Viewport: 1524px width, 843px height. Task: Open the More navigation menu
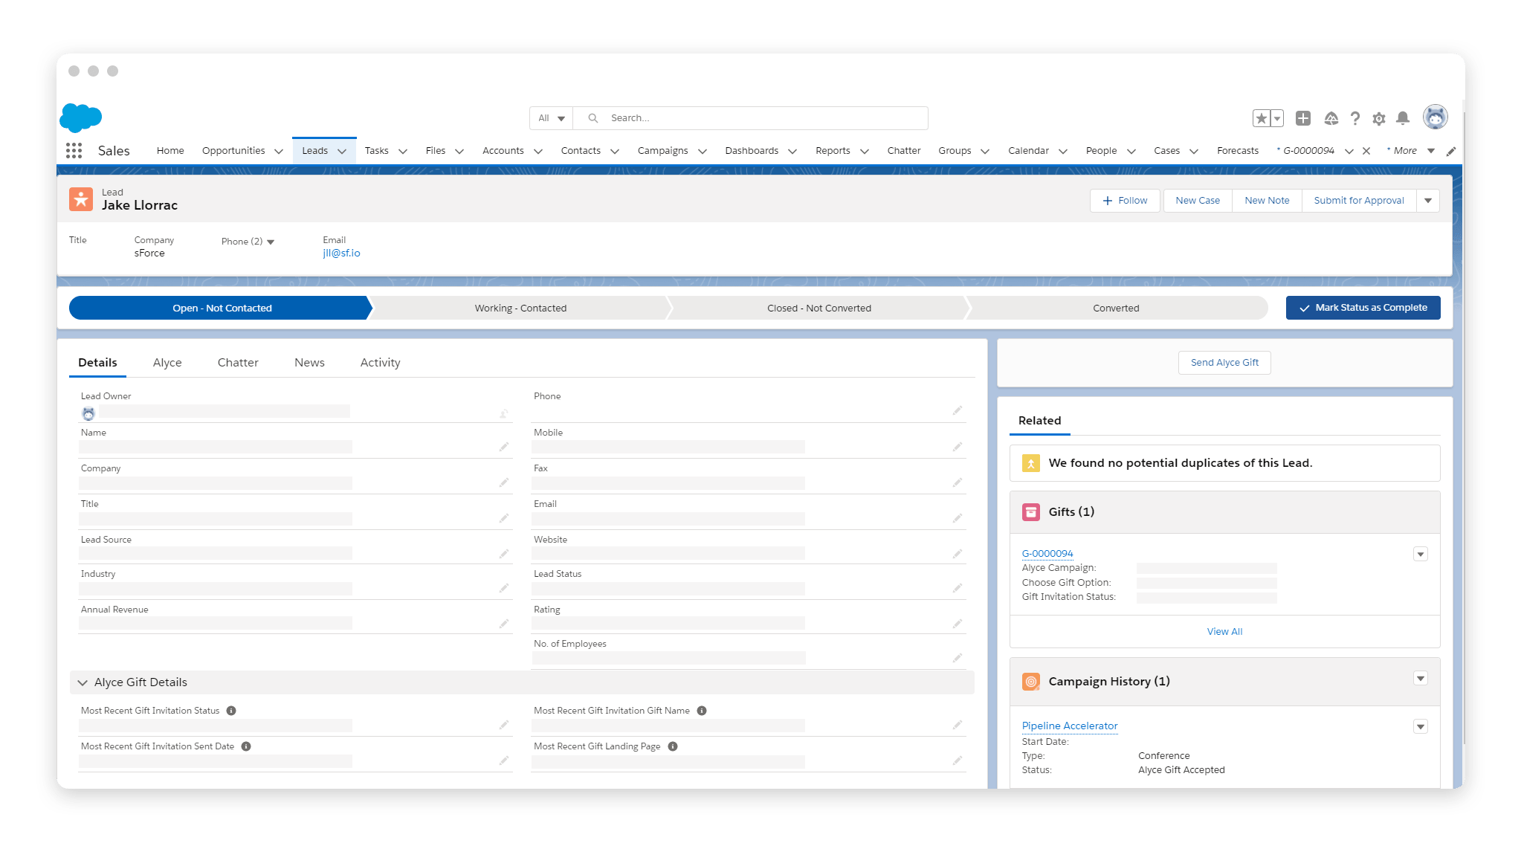pos(1410,151)
